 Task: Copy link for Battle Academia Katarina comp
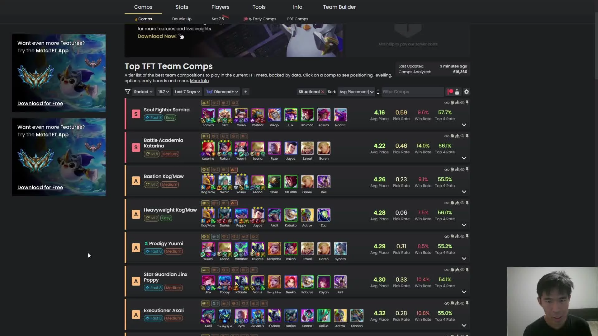[x=447, y=136]
